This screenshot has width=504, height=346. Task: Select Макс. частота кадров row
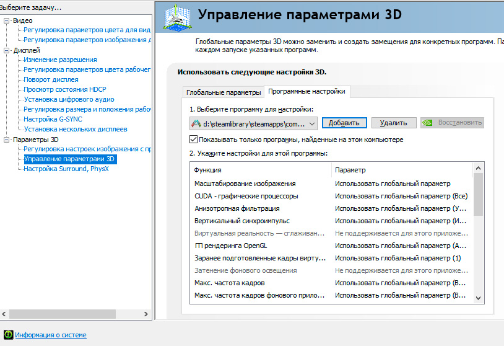(x=331, y=283)
